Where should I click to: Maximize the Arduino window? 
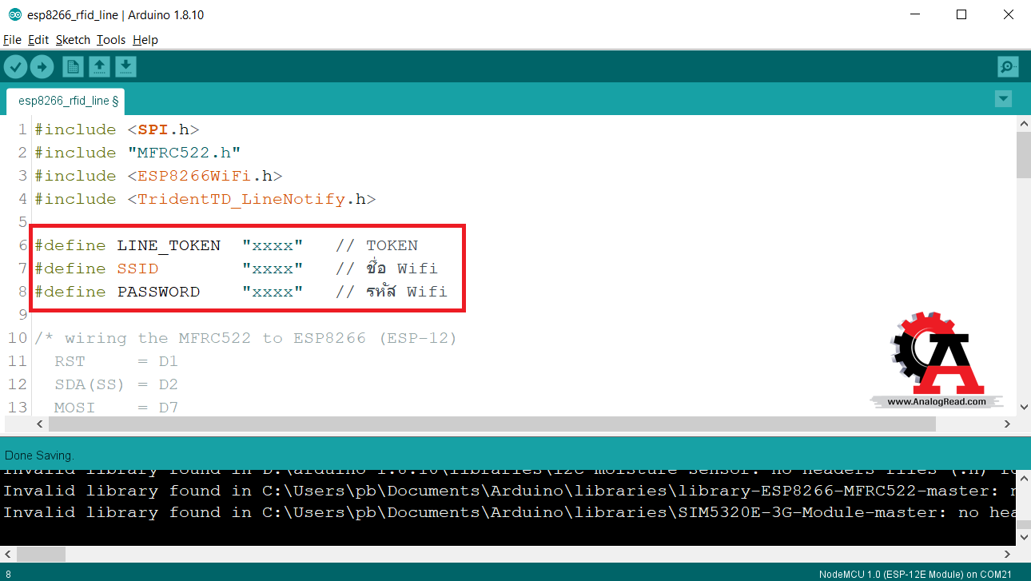[x=961, y=14]
